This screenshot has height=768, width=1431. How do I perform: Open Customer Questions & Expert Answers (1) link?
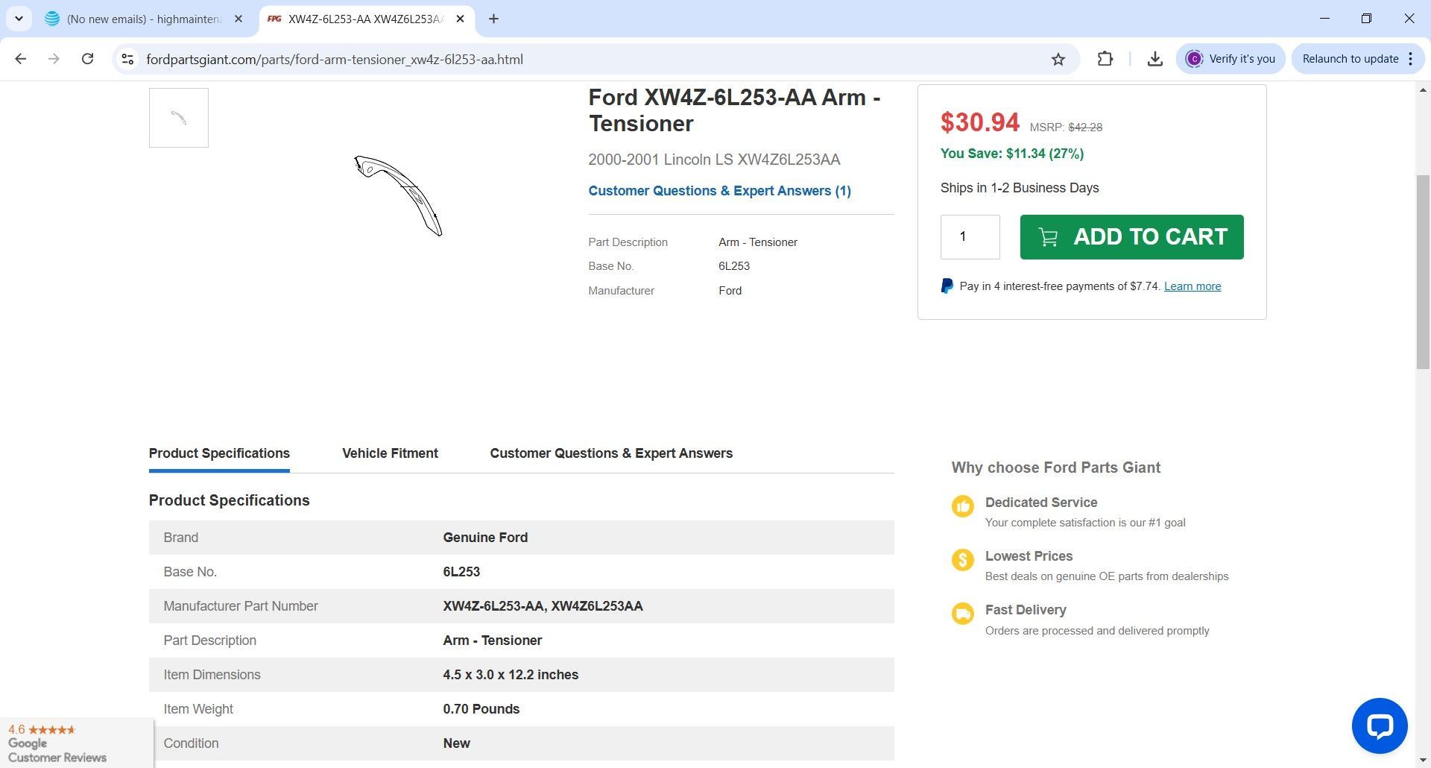pyautogui.click(x=718, y=191)
